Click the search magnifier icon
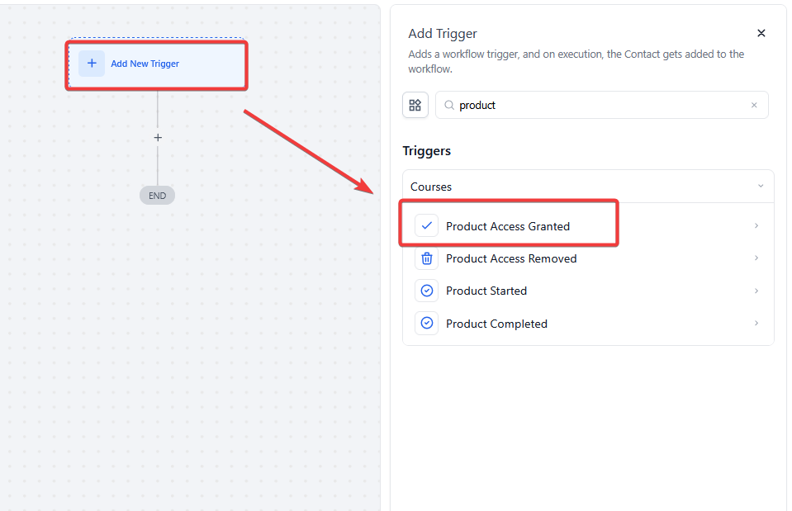The width and height of the screenshot is (792, 511). click(449, 106)
